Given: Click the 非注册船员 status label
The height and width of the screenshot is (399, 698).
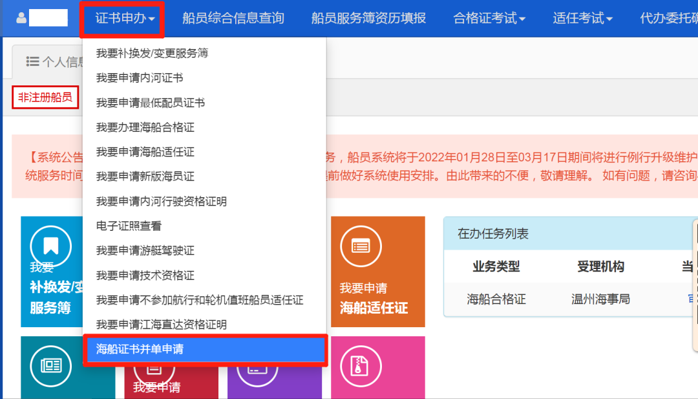Looking at the screenshot, I should point(45,98).
